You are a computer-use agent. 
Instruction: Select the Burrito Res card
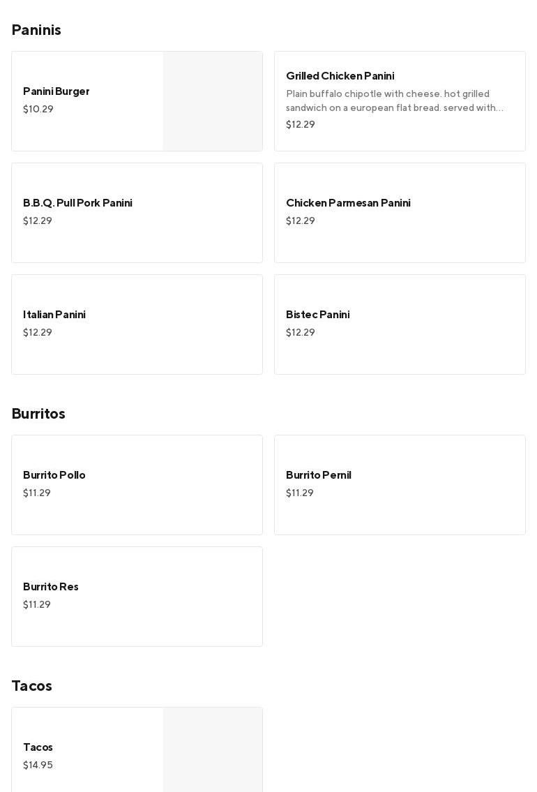coord(137,597)
